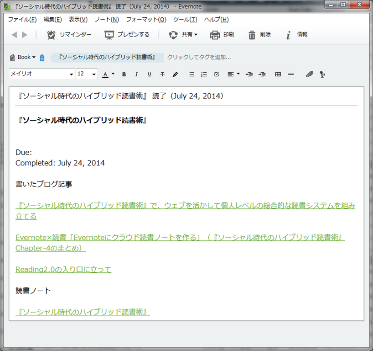Open the ヘルプ(H) menu
373x351 pixels.
point(216,20)
